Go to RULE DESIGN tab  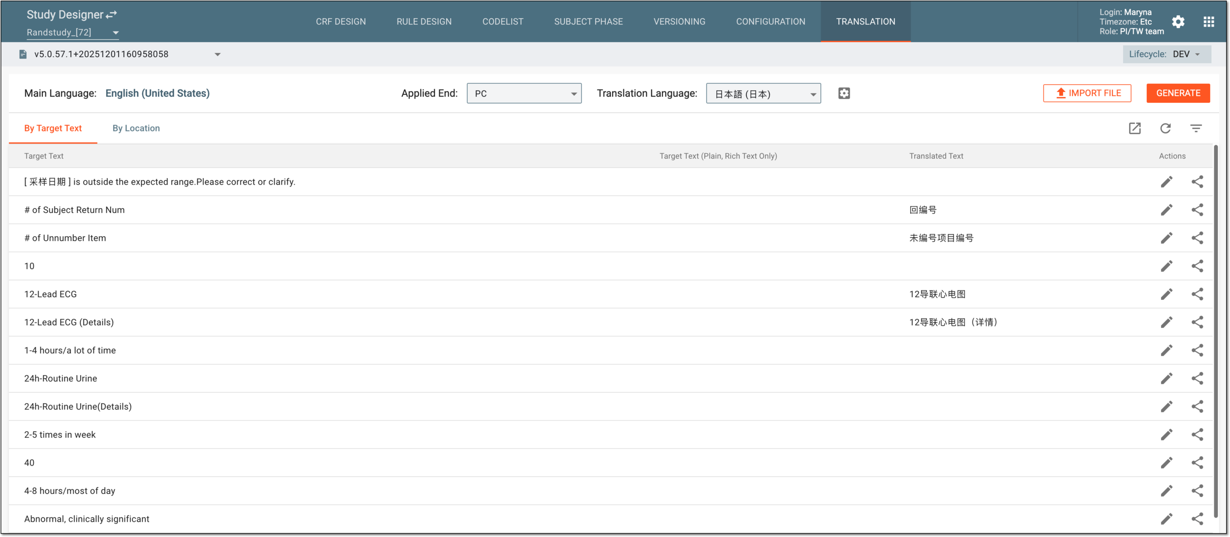[424, 22]
